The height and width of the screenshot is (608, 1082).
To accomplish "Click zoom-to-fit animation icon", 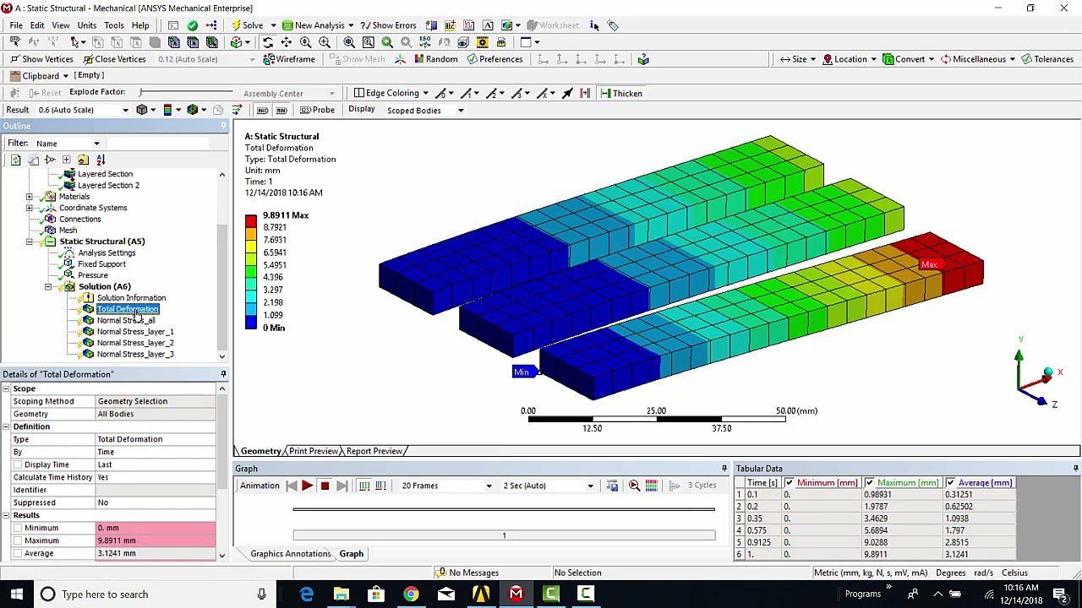I will [634, 486].
